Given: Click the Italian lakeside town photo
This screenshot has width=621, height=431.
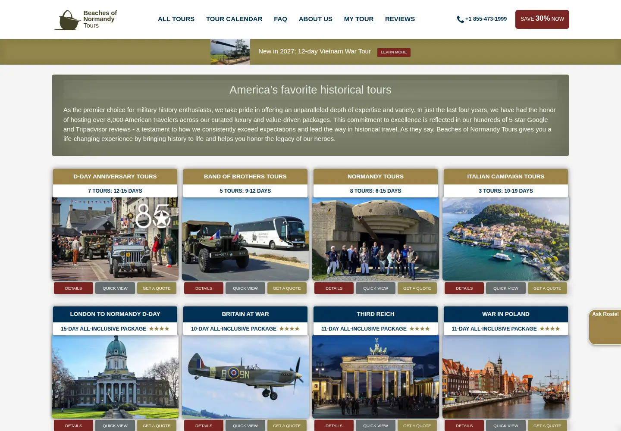Looking at the screenshot, I should pyautogui.click(x=506, y=239).
